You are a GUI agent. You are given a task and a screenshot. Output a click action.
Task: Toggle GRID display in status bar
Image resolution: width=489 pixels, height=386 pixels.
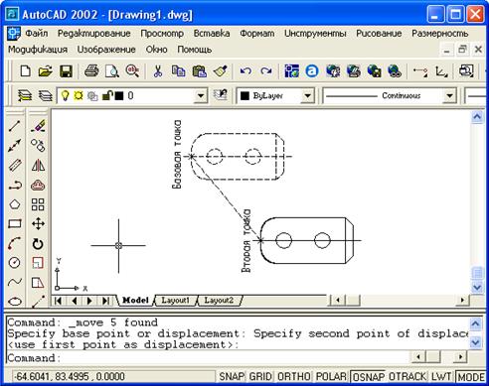click(x=260, y=376)
